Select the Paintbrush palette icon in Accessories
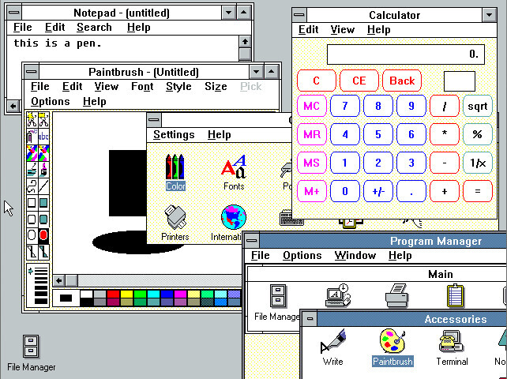Screen dimensions: 507x379 pyautogui.click(x=392, y=347)
